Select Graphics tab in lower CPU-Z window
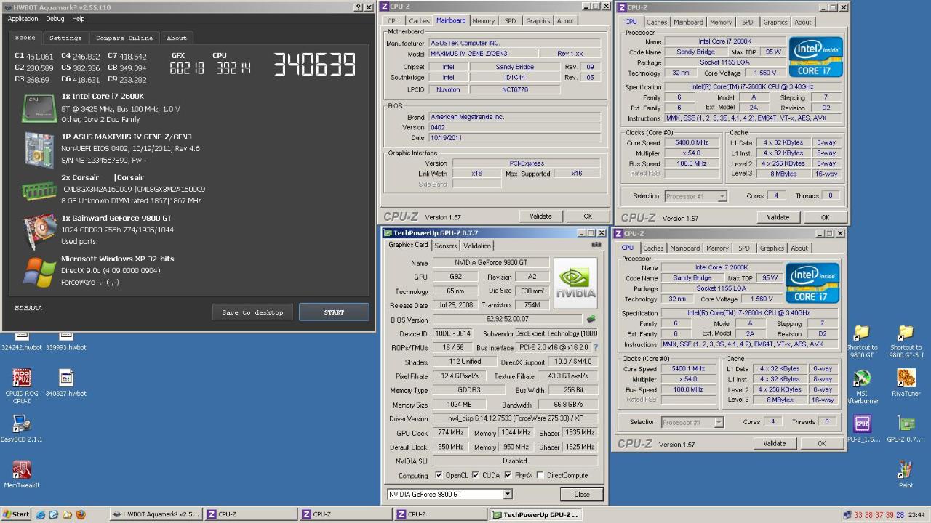 (772, 248)
